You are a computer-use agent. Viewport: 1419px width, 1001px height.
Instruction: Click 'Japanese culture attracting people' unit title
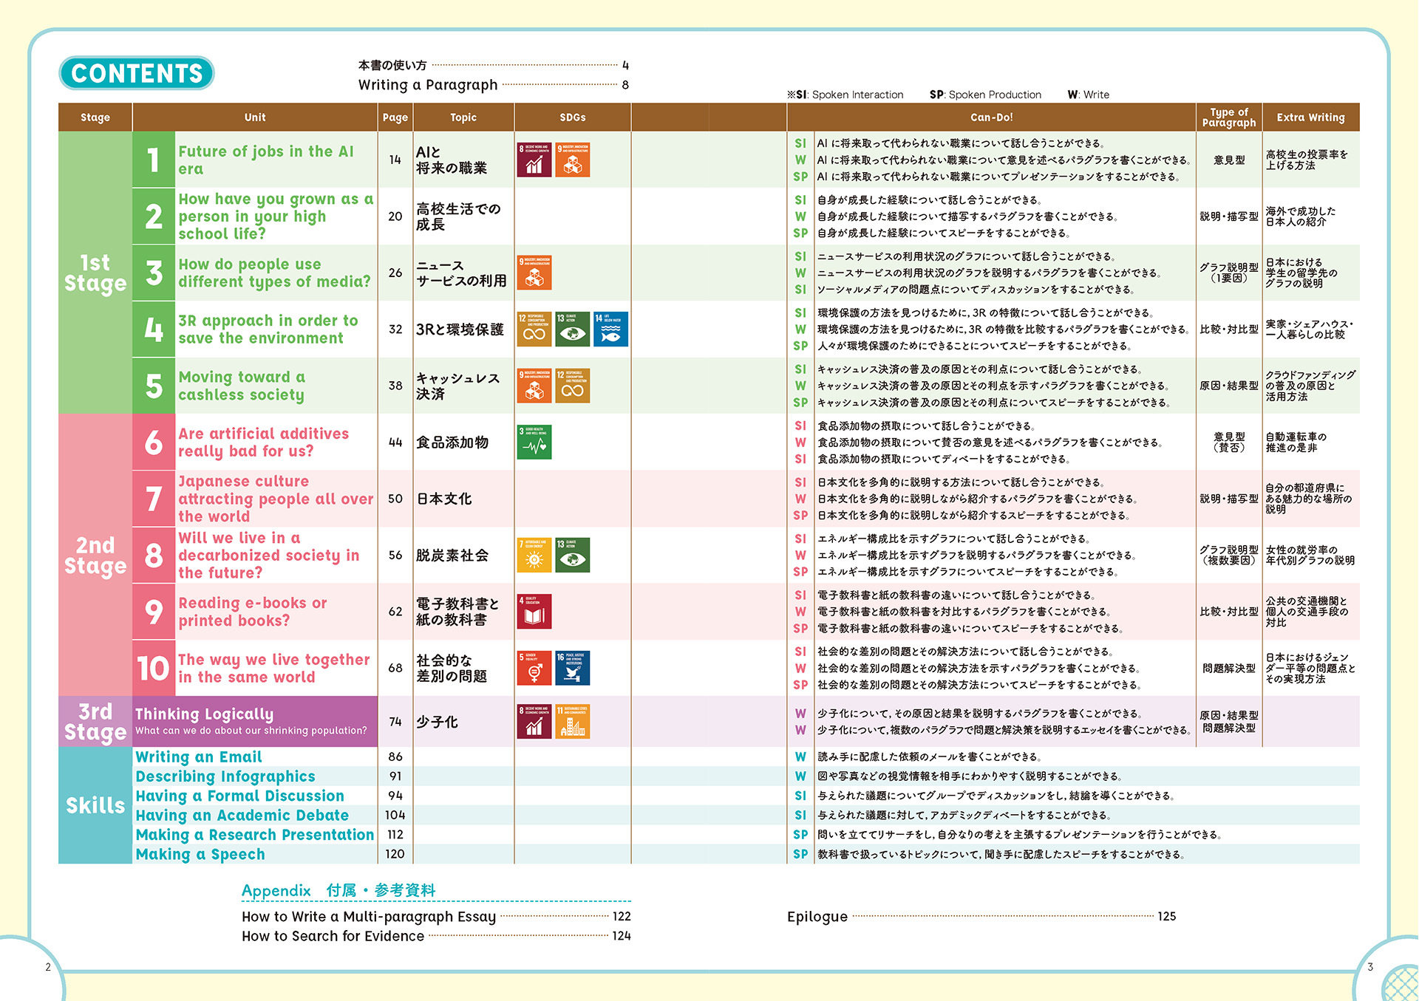pyautogui.click(x=276, y=499)
